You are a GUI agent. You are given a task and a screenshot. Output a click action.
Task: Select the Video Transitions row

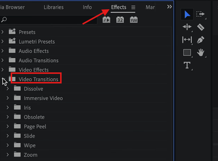[86, 79]
